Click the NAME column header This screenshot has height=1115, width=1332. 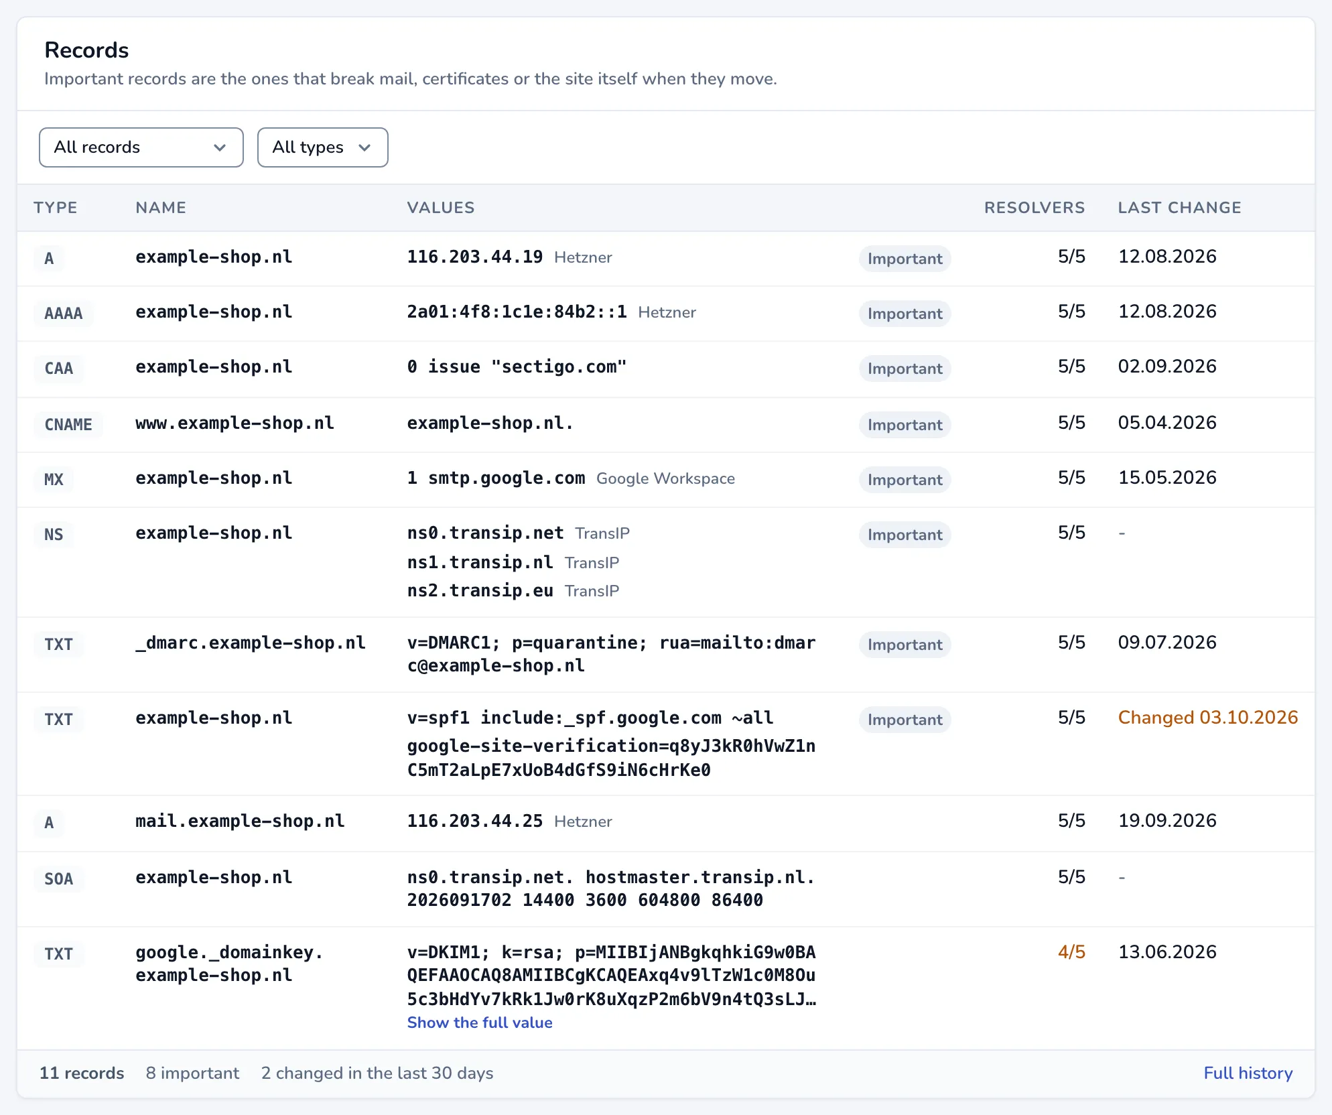click(x=161, y=208)
